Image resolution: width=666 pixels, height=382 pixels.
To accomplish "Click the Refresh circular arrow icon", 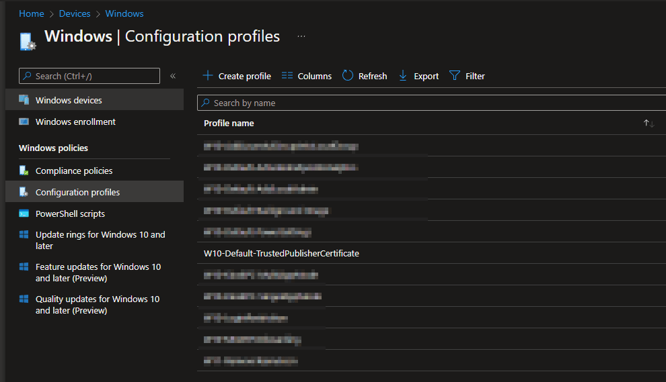I will click(x=348, y=76).
